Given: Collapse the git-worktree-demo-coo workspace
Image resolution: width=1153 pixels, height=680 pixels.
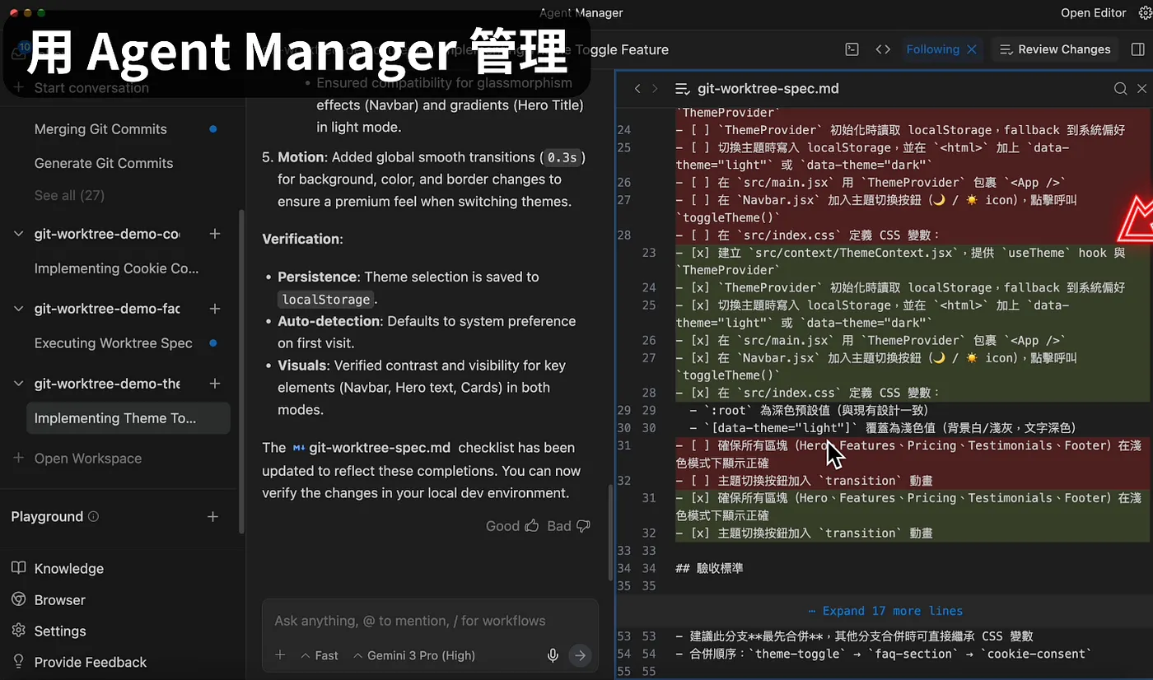Looking at the screenshot, I should tap(19, 234).
